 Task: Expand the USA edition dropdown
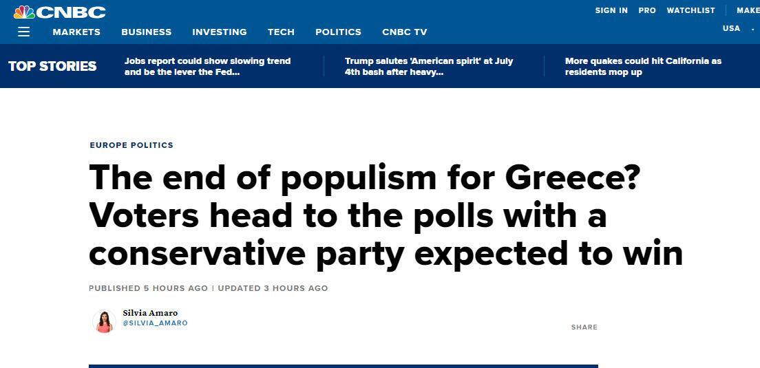pyautogui.click(x=737, y=28)
